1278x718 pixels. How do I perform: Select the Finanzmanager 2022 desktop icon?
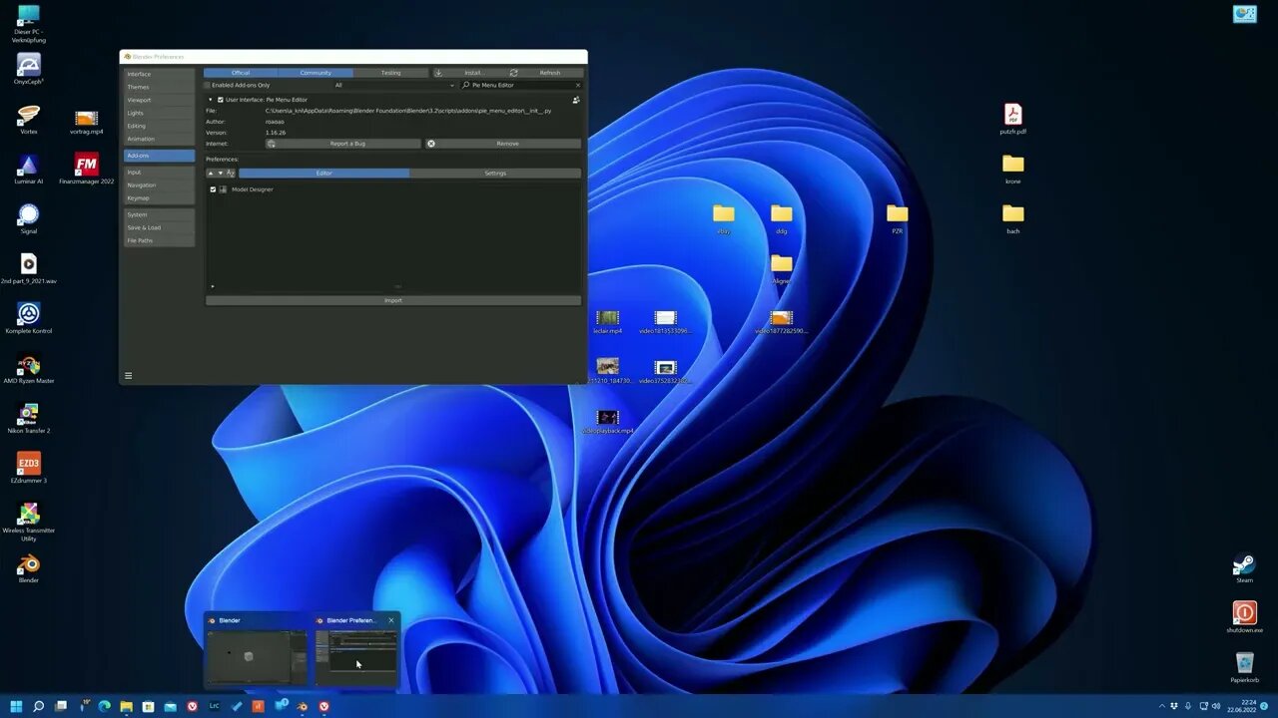point(87,170)
